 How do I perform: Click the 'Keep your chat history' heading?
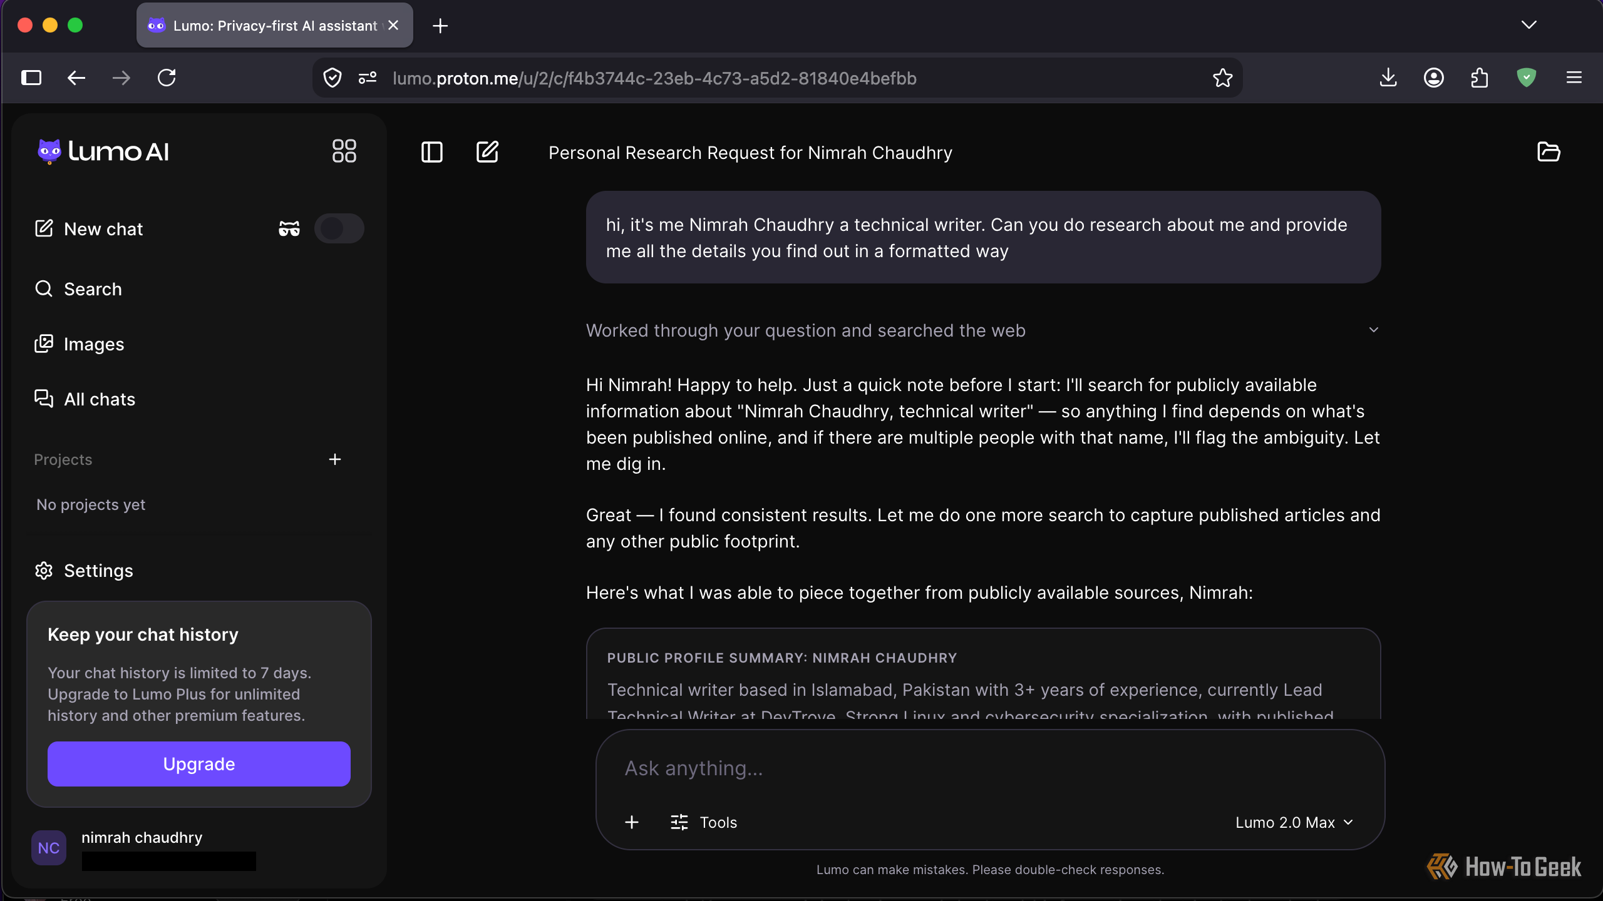click(x=143, y=635)
